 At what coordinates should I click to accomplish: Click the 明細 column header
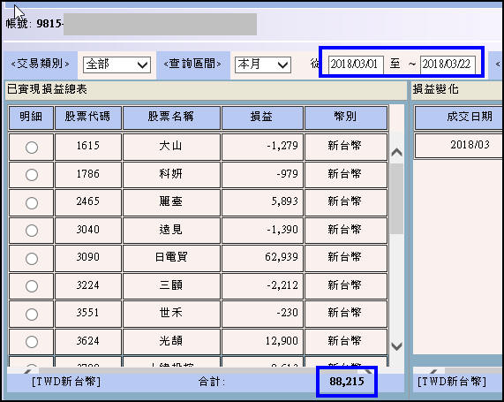coord(31,118)
